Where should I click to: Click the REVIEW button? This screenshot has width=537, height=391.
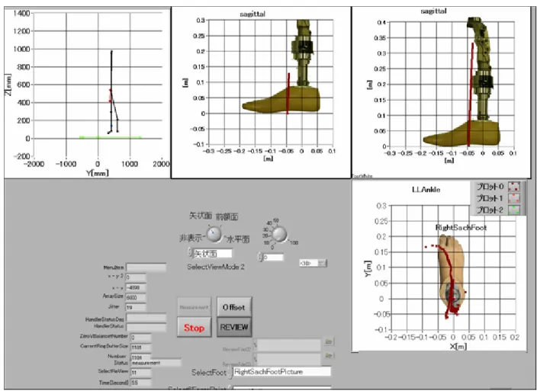pos(234,327)
